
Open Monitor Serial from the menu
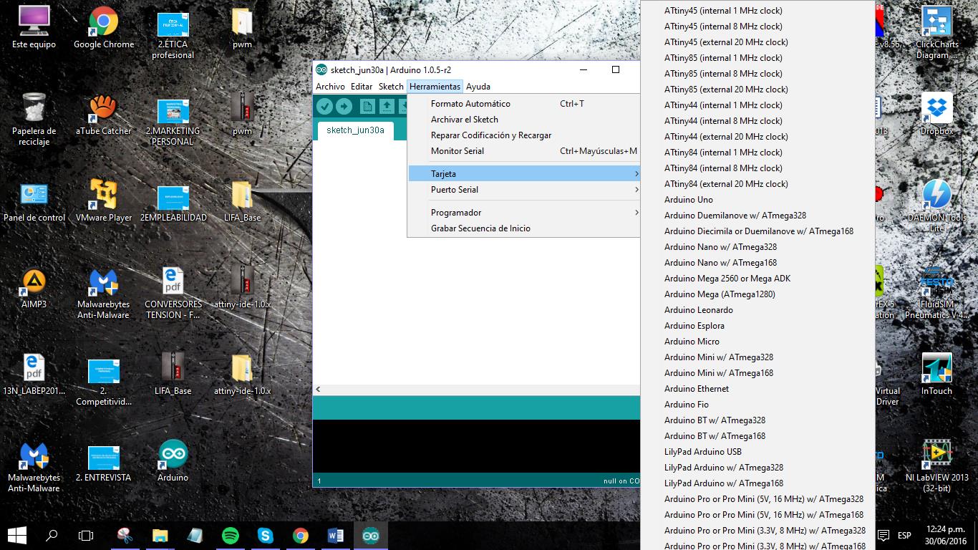coord(523,151)
